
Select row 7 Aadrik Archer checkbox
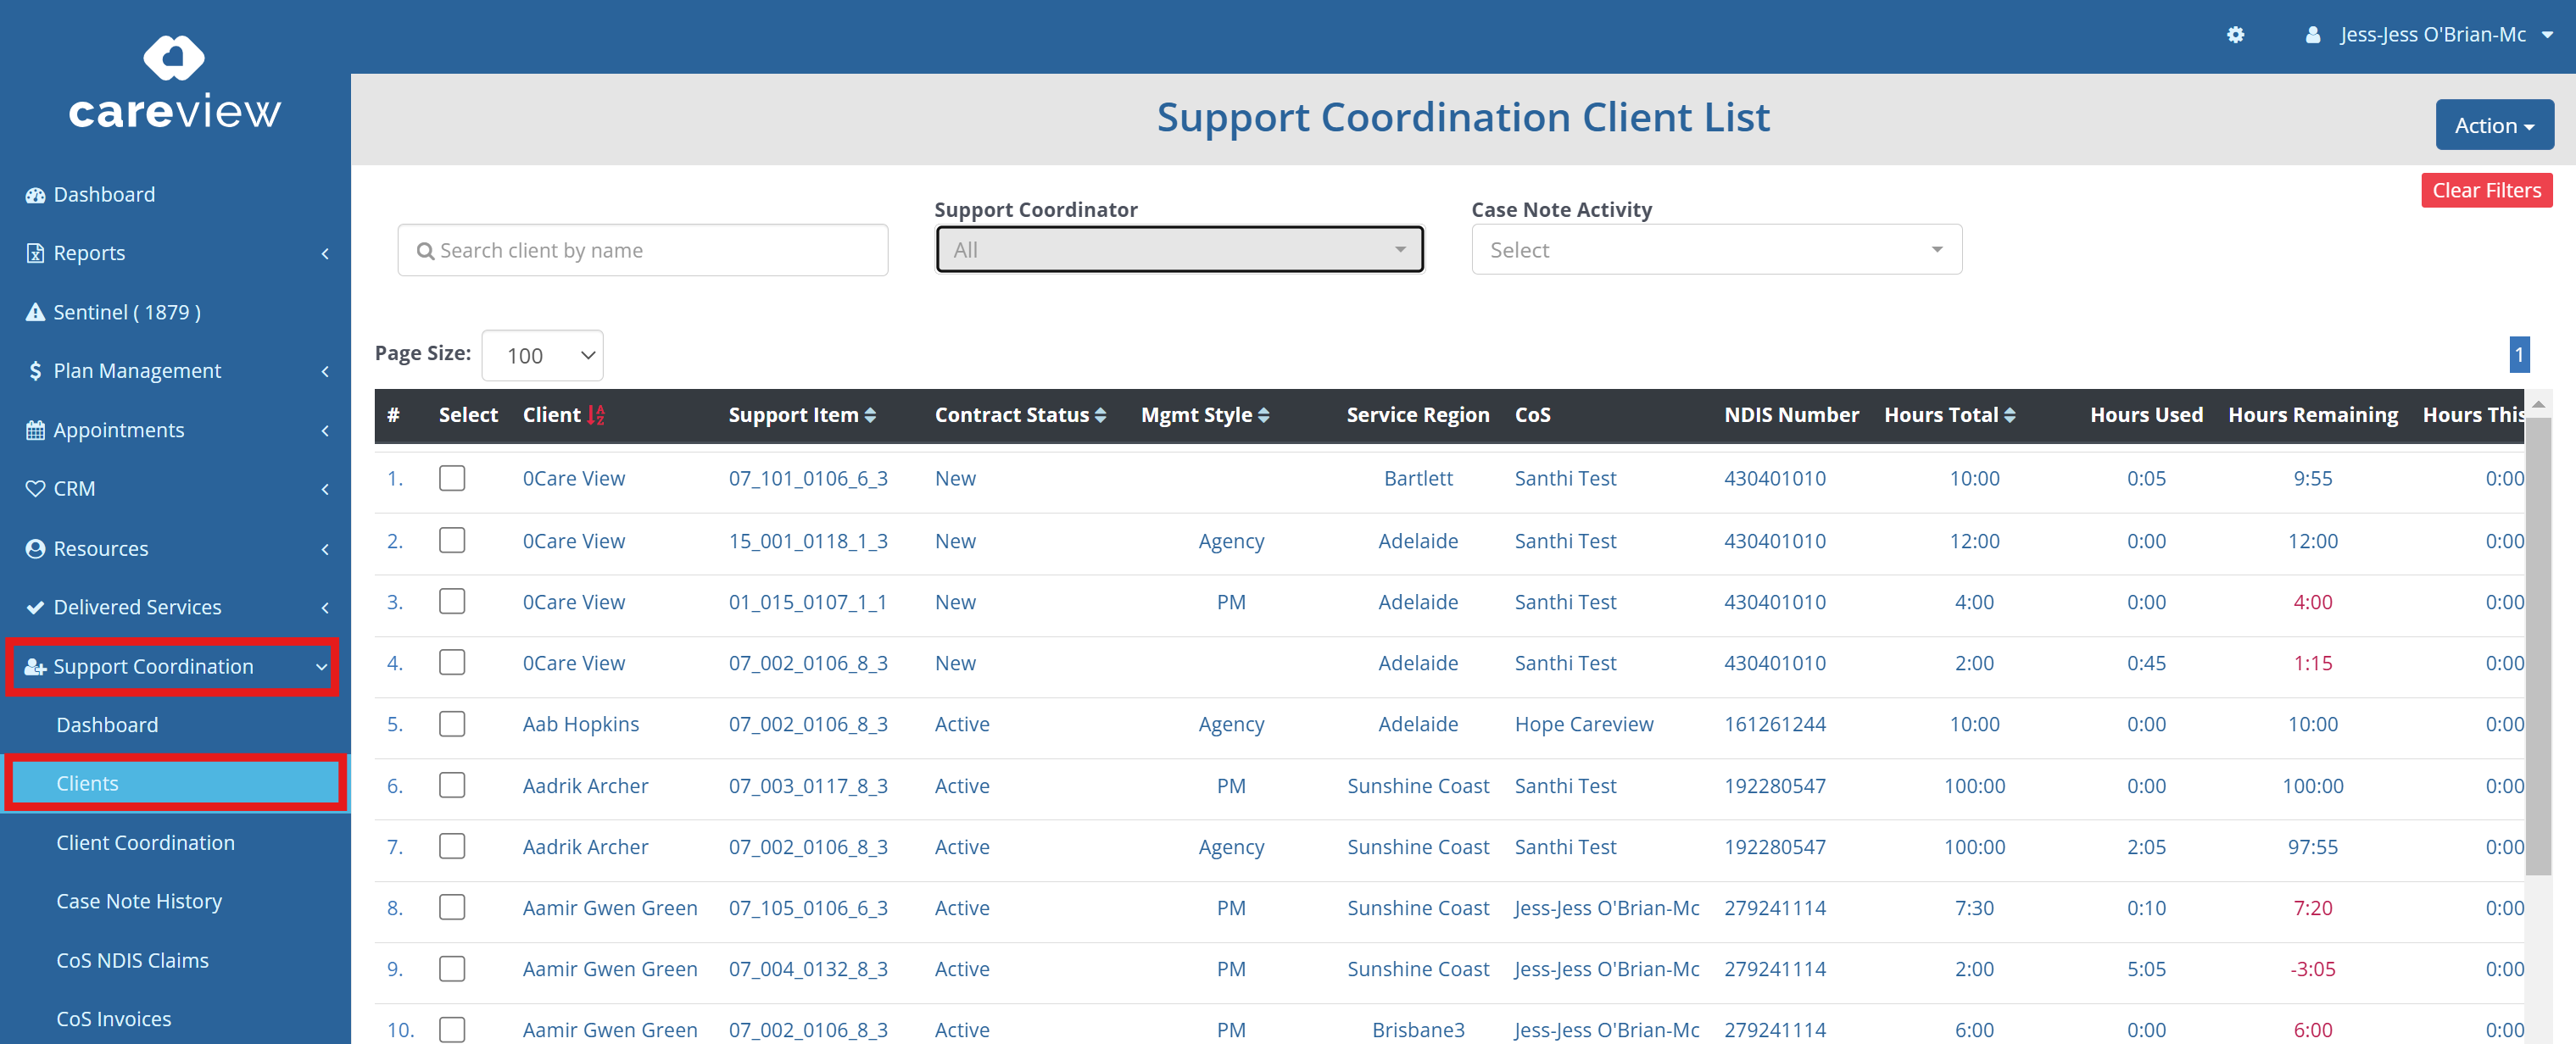click(452, 845)
